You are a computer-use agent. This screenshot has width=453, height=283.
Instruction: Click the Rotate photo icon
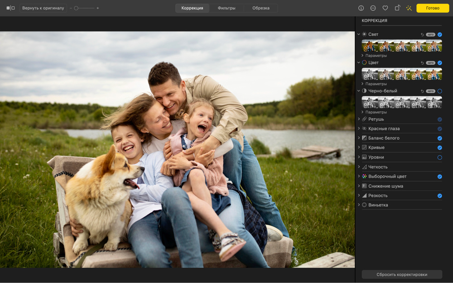397,8
